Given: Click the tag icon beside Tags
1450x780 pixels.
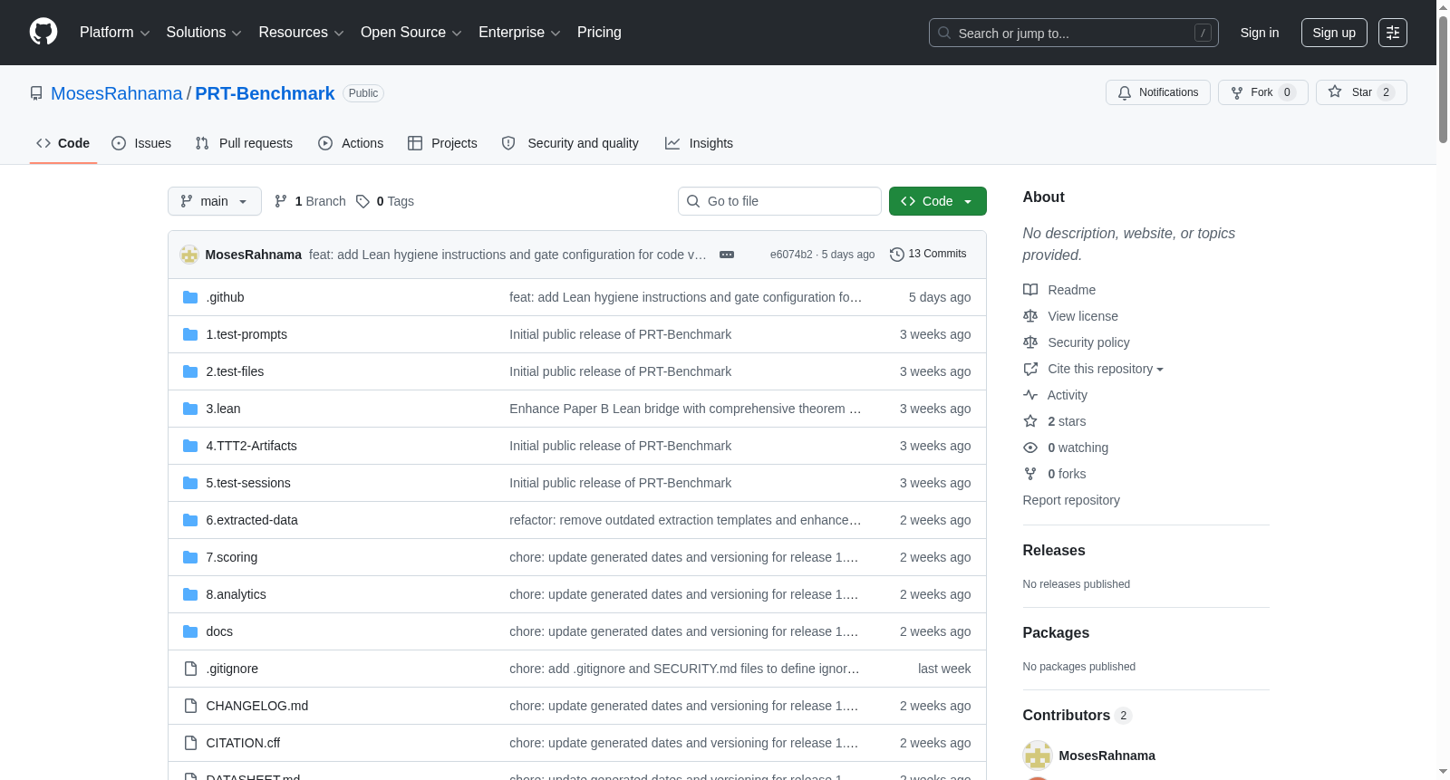Looking at the screenshot, I should click(x=362, y=201).
